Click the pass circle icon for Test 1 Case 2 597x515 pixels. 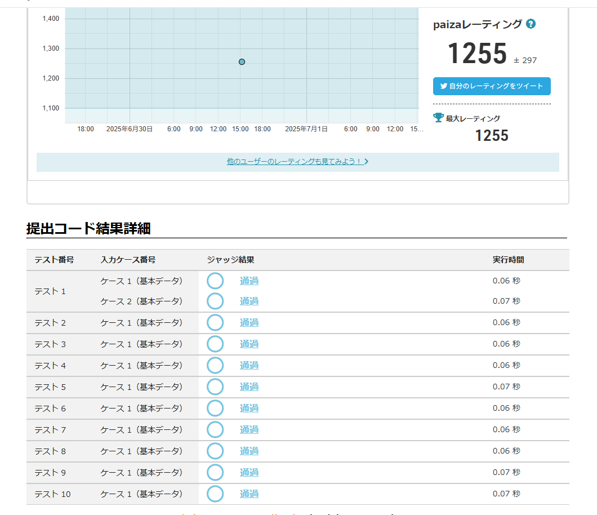click(215, 301)
